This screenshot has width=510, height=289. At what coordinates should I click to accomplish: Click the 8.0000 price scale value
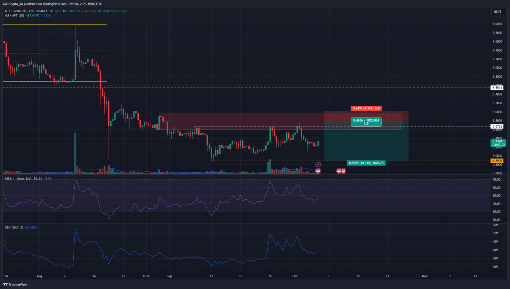click(497, 24)
